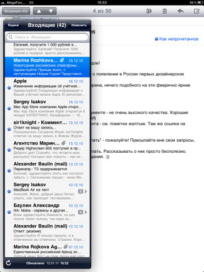Go to previous message with up arrow
This screenshot has height=272, width=204.
(x=39, y=11)
